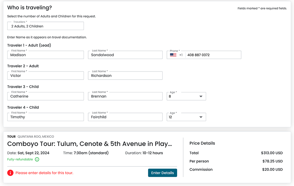Click the Comboyo Tour title
This screenshot has width=294, height=186.
point(90,144)
